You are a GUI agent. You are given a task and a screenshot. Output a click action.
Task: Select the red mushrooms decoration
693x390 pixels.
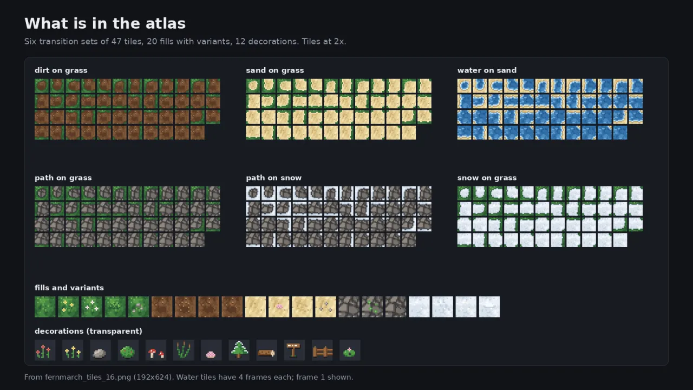[x=156, y=350]
